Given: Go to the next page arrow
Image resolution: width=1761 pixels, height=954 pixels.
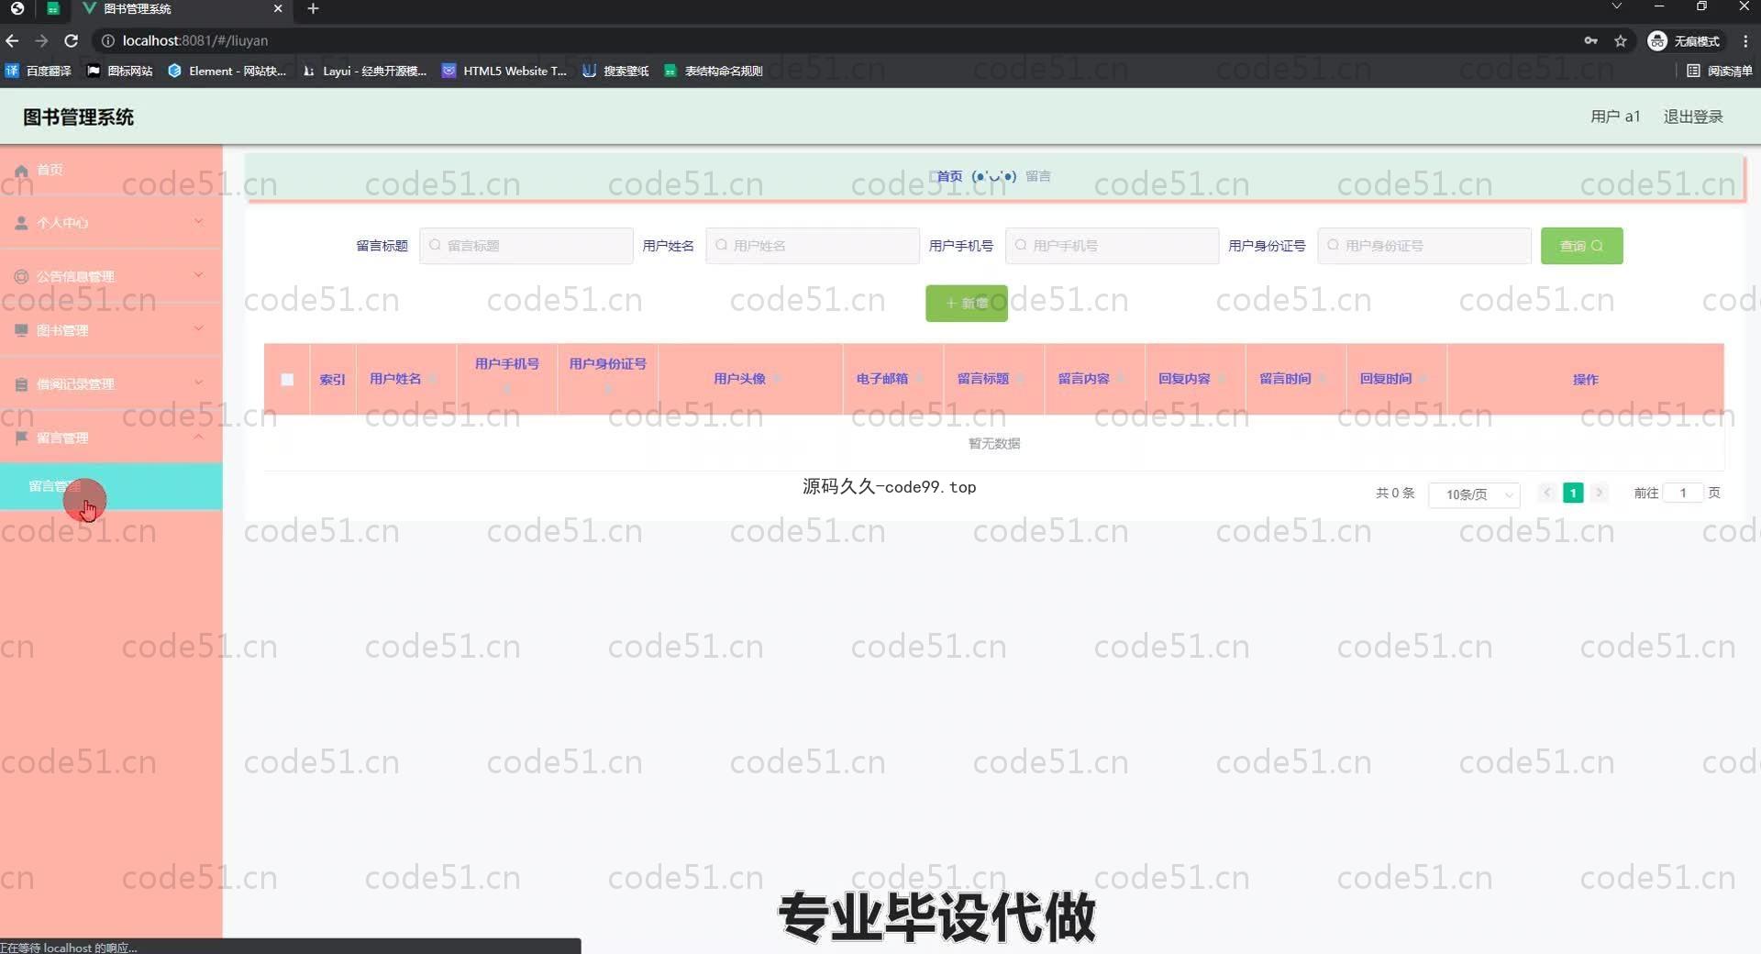Looking at the screenshot, I should (x=1599, y=493).
